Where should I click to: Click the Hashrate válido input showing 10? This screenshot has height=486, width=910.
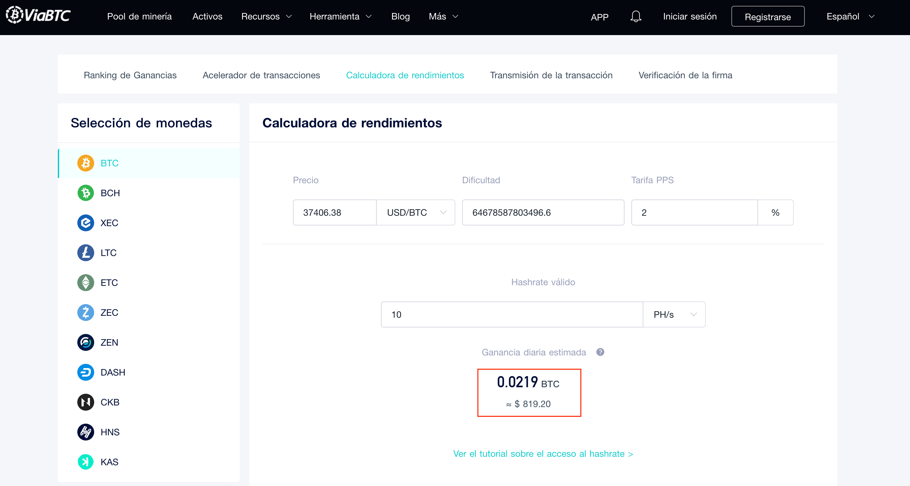(x=512, y=314)
